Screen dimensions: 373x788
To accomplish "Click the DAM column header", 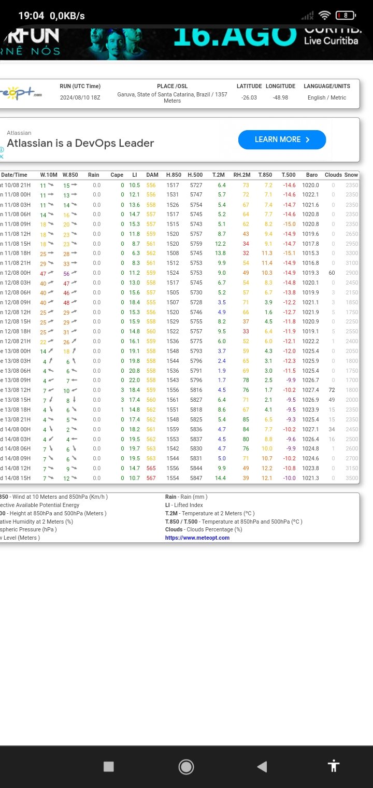I will click(x=152, y=175).
